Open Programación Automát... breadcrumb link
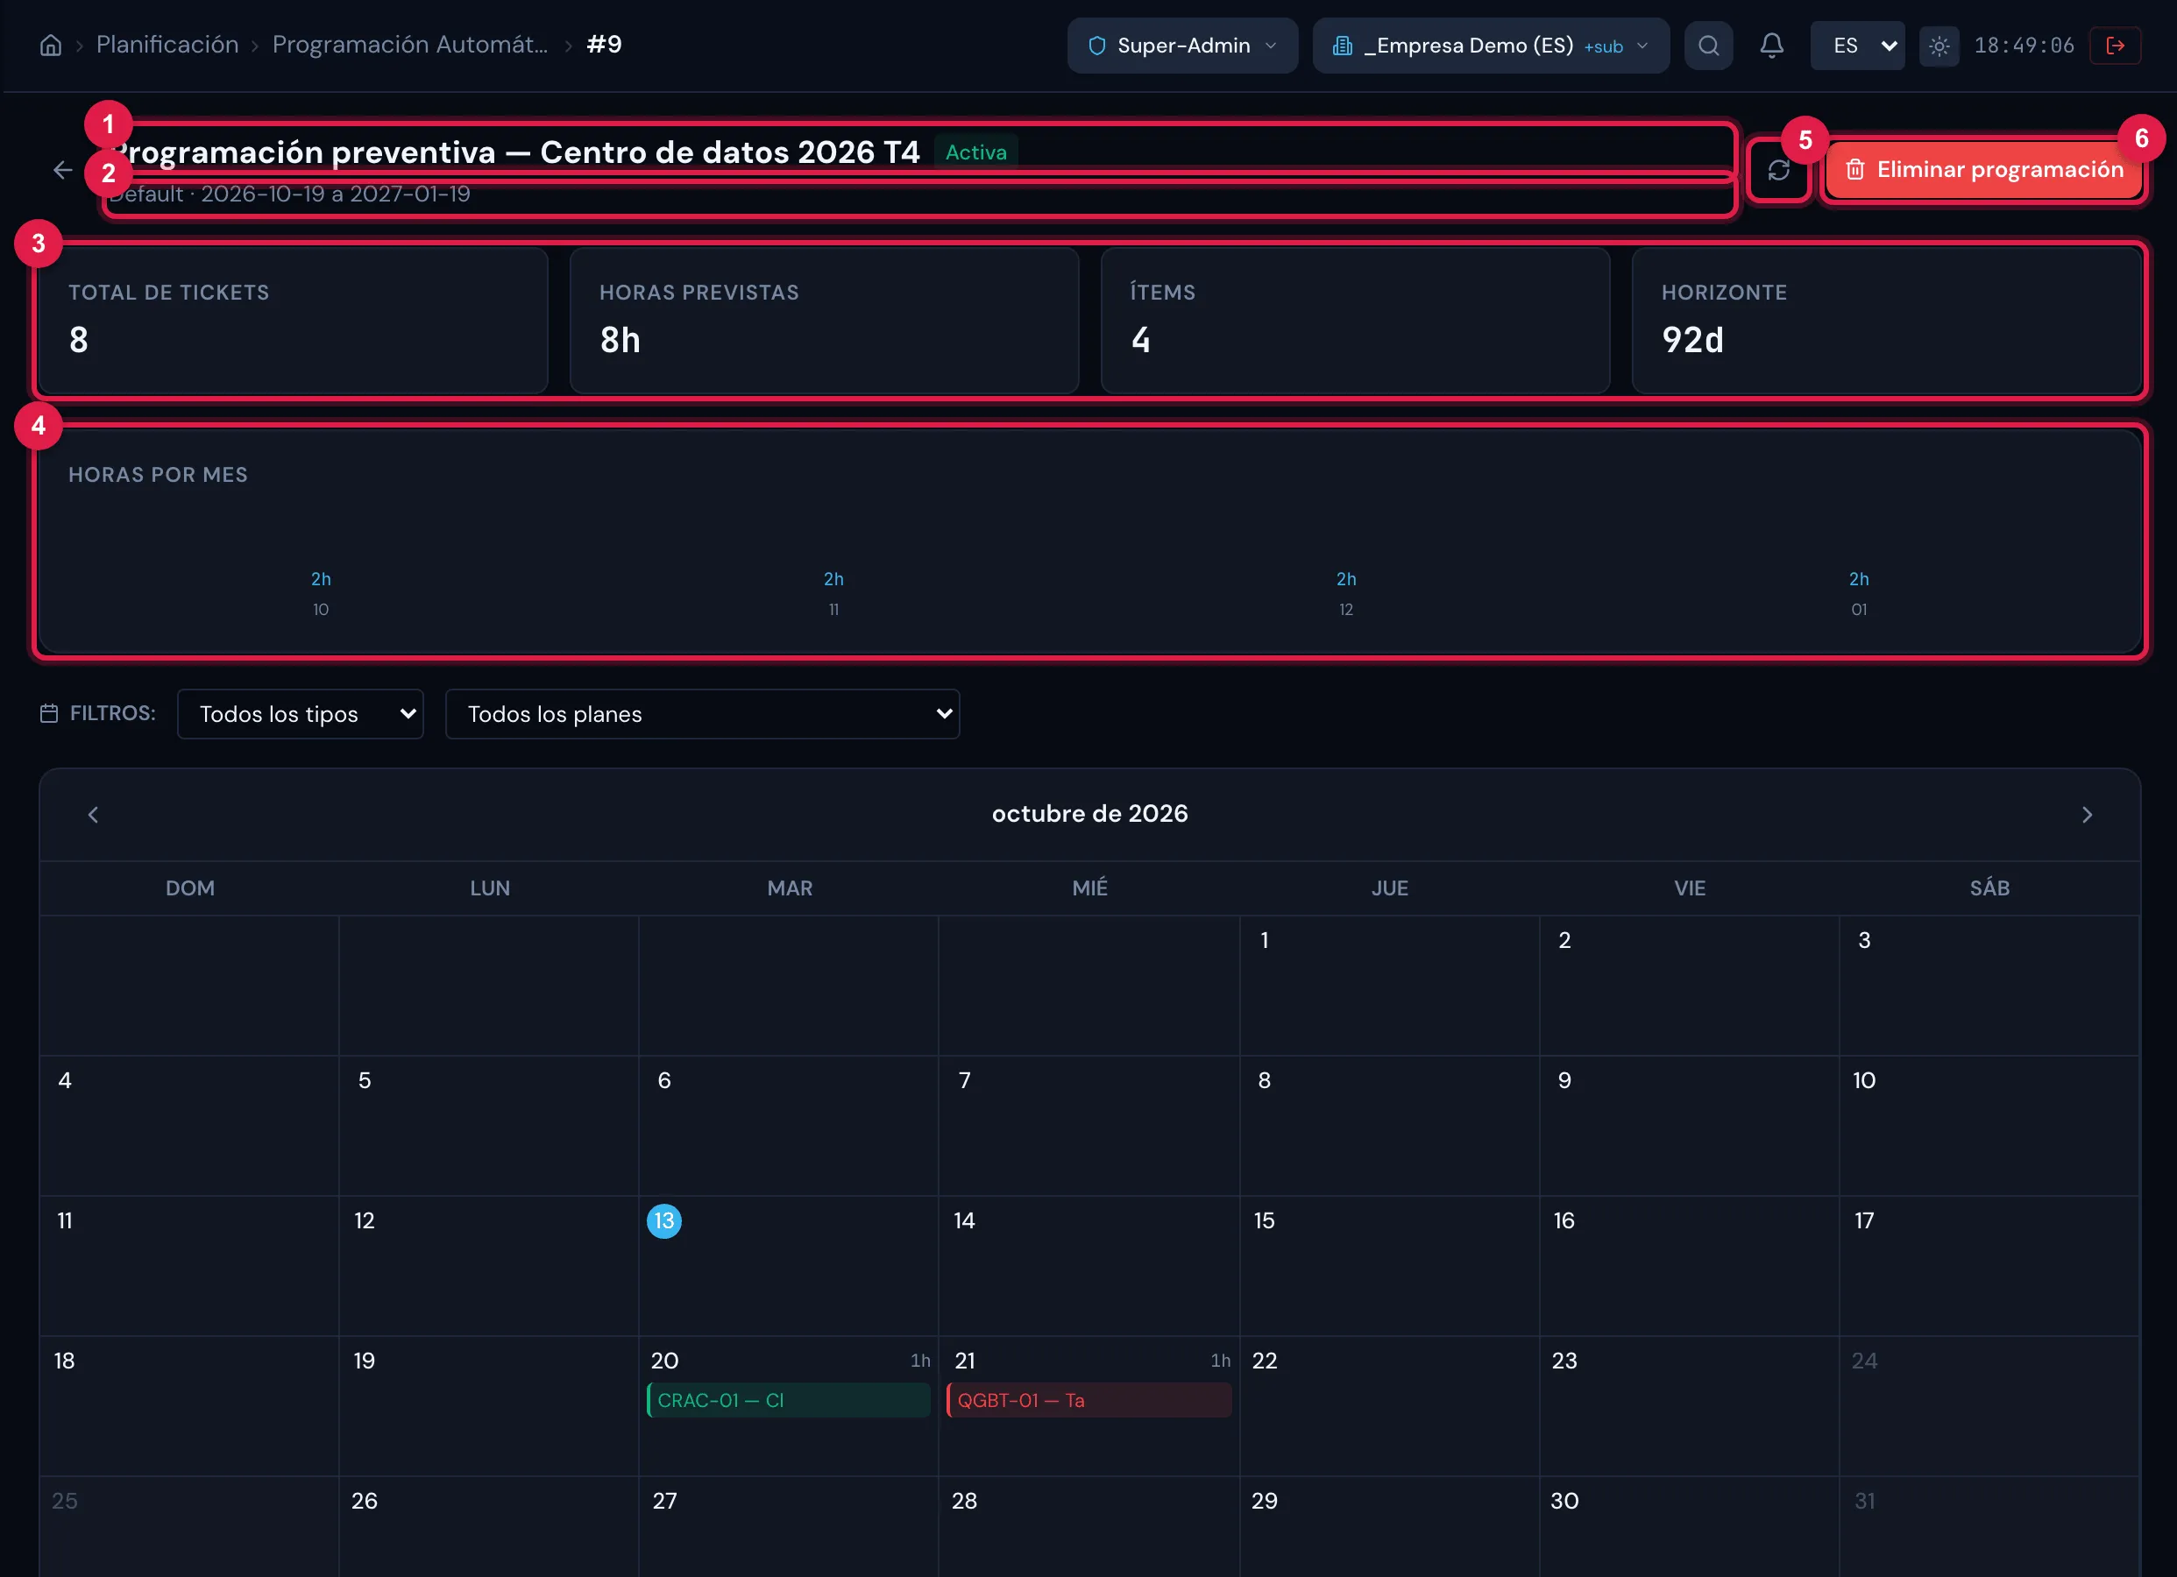Viewport: 2177px width, 1577px height. (x=410, y=44)
